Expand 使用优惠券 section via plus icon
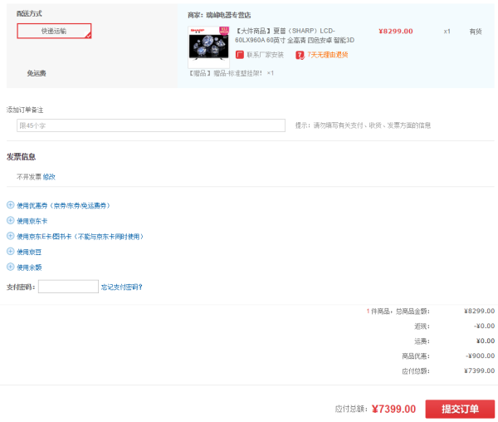The width and height of the screenshot is (498, 422). pos(11,205)
